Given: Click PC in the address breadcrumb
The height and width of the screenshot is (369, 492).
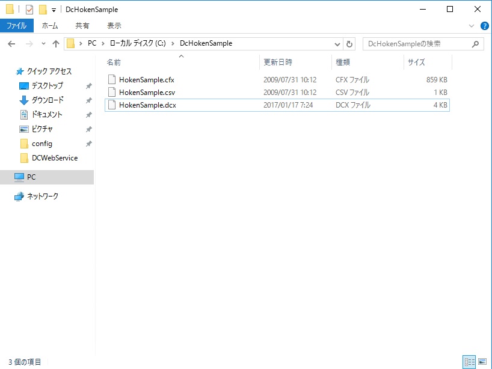Looking at the screenshot, I should 92,43.
